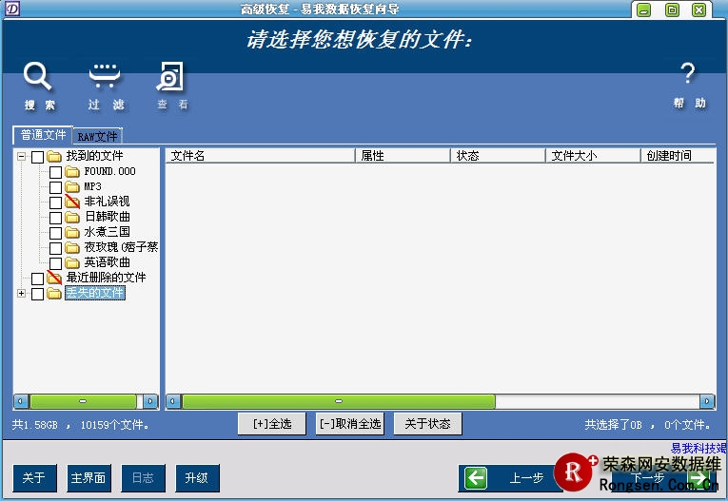Image resolution: width=728 pixels, height=501 pixels.
Task: Switch to the 普通文件 tab
Action: coord(43,135)
